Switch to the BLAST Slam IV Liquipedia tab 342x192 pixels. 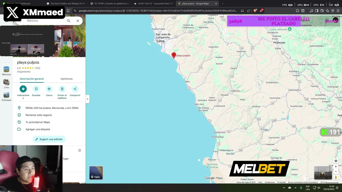(153, 3)
